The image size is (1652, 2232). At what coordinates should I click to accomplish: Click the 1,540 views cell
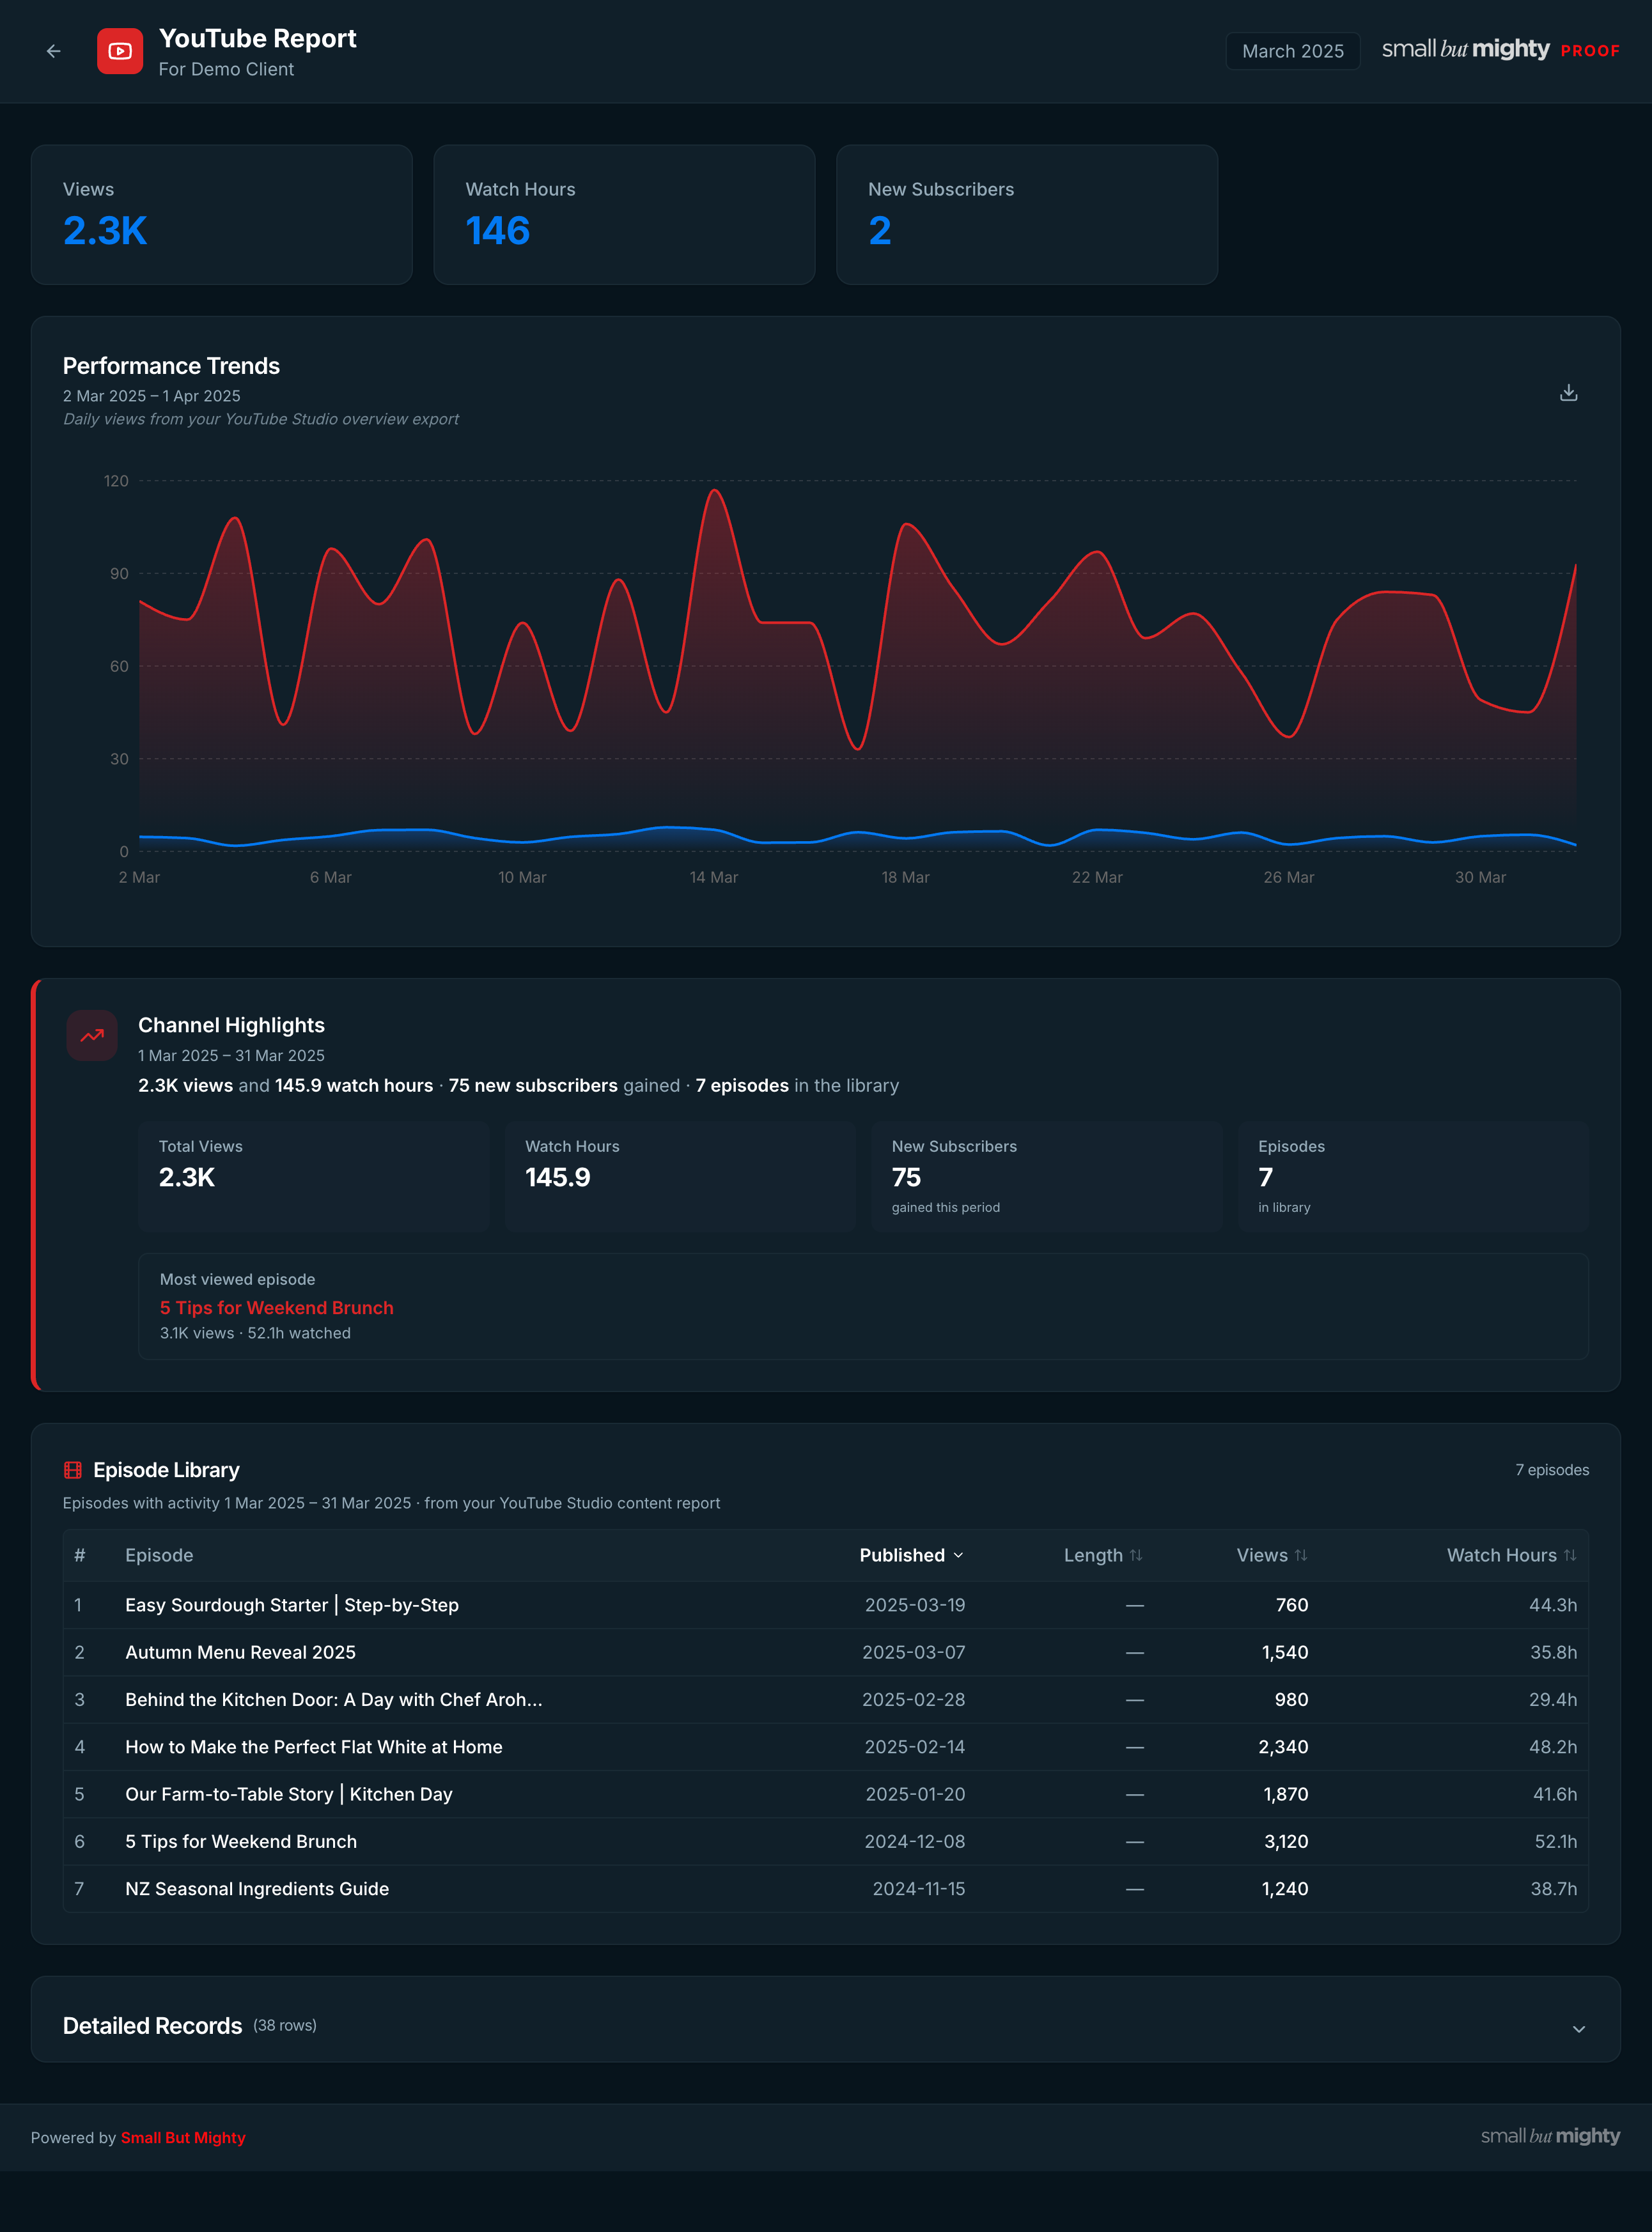pyautogui.click(x=1285, y=1652)
